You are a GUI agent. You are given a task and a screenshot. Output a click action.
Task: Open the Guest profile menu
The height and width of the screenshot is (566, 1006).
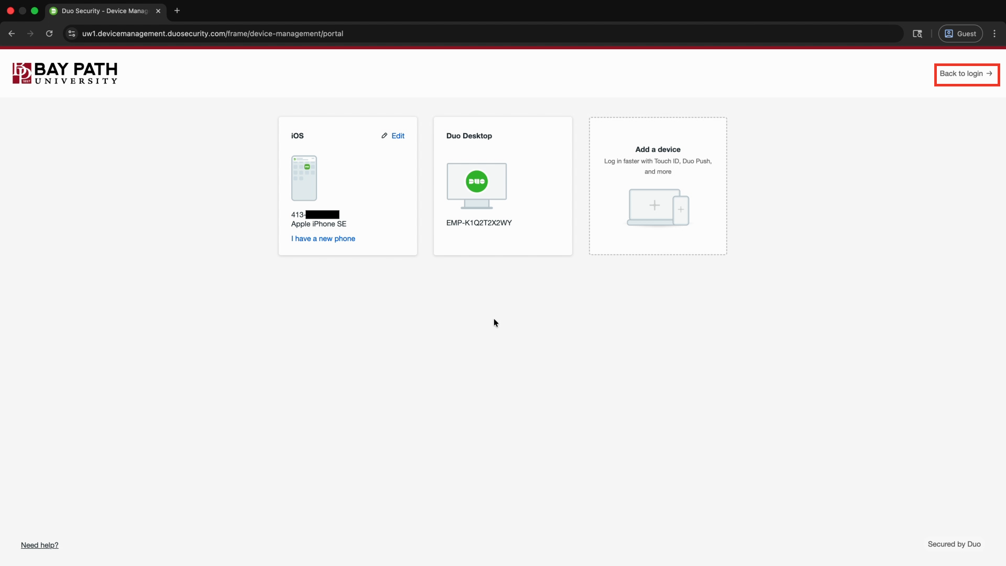tap(960, 34)
